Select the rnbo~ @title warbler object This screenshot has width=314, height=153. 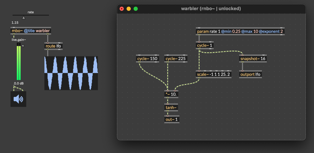pyautogui.click(x=31, y=31)
